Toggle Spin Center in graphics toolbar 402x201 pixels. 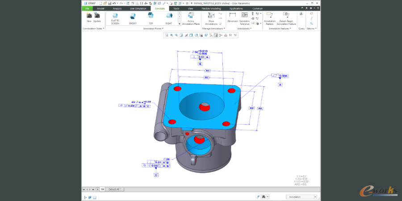(x=221, y=35)
